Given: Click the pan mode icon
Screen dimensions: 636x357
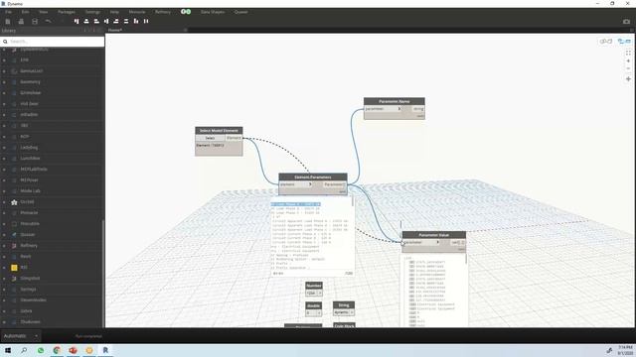Looking at the screenshot, I should point(628,79).
